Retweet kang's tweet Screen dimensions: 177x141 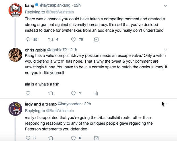(51, 39)
